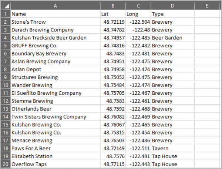Image resolution: width=222 pixels, height=169 pixels.
Task: Select the Long header cell
Action: [138, 14]
